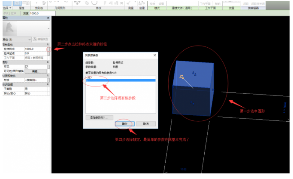Screen dimensions: 293x179
Task: Toggle the 可见 visible checkbox
Action: pyautogui.click(x=27, y=67)
